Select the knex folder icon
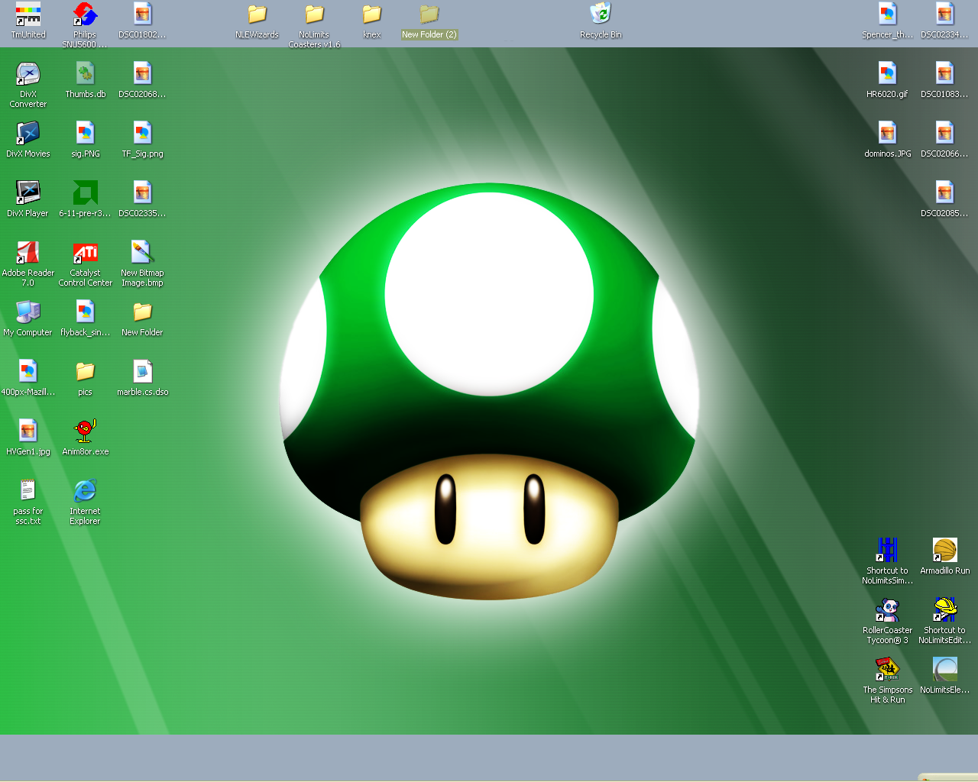Screen dimensions: 978x782 [371, 14]
